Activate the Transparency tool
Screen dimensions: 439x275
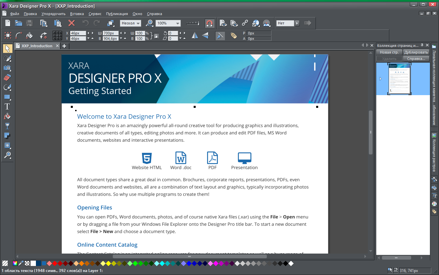coord(7,126)
